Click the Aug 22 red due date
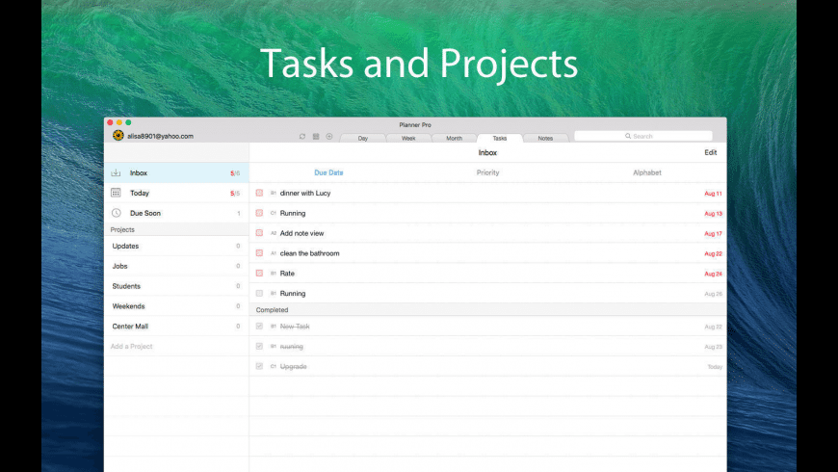This screenshot has width=838, height=472. (x=713, y=253)
